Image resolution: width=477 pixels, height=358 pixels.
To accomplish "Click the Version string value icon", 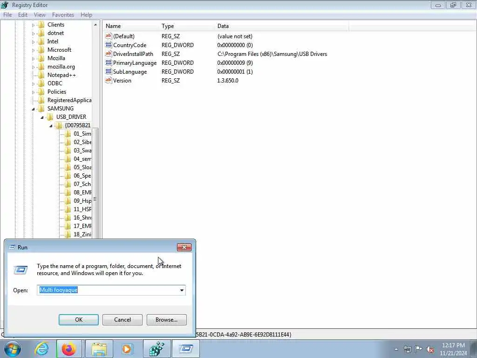I will [108, 80].
